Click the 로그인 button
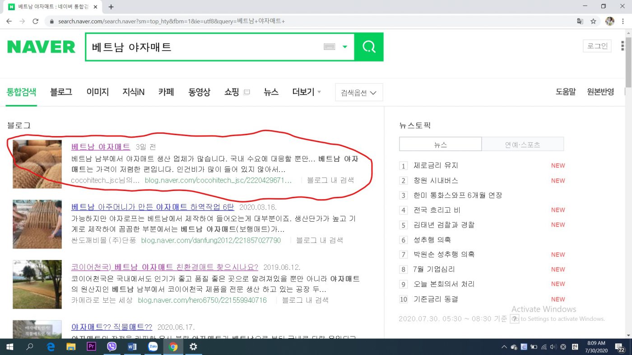 pyautogui.click(x=598, y=46)
